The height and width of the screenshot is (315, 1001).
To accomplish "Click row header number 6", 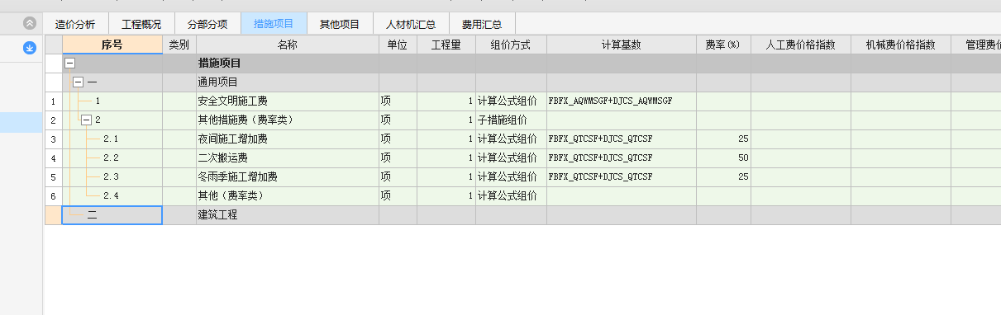I will [53, 195].
